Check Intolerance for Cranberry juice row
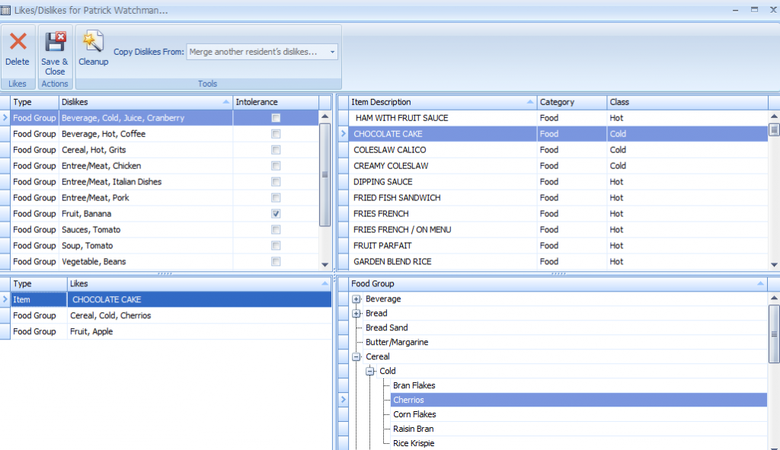The image size is (780, 450). point(276,118)
